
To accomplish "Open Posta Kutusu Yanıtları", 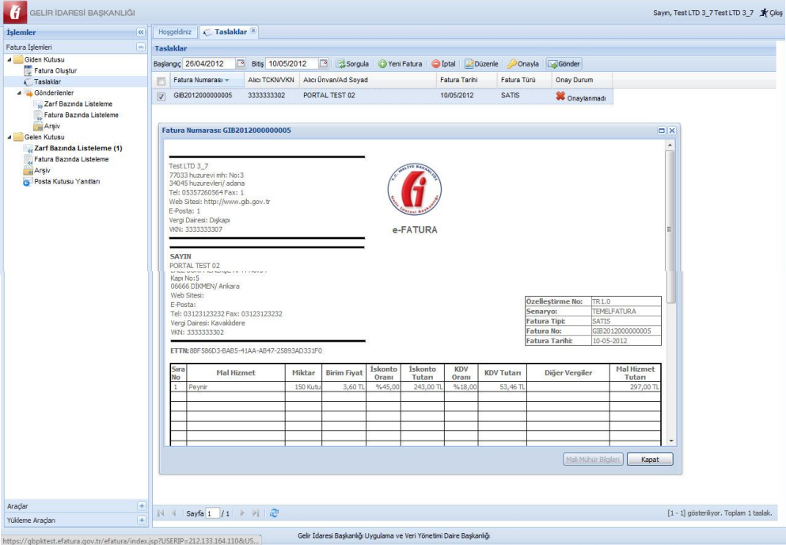I will pyautogui.click(x=66, y=181).
